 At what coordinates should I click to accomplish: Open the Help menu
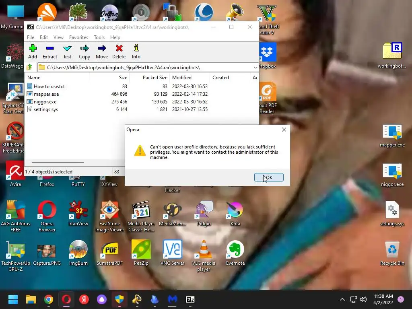(115, 37)
